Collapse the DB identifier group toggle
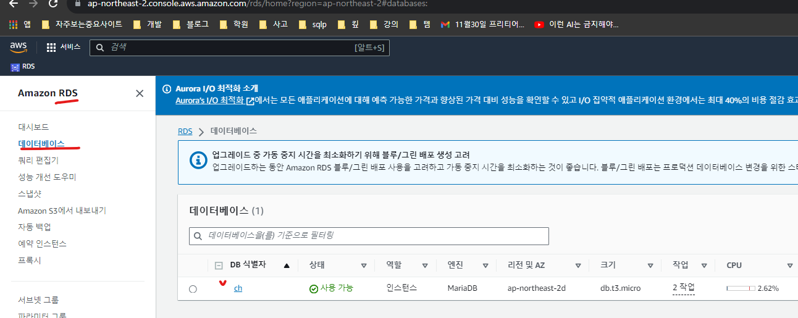 [x=219, y=266]
